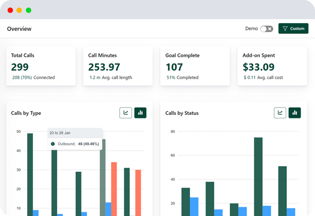Click the funnel filter icon beside Custom

(x=285, y=29)
